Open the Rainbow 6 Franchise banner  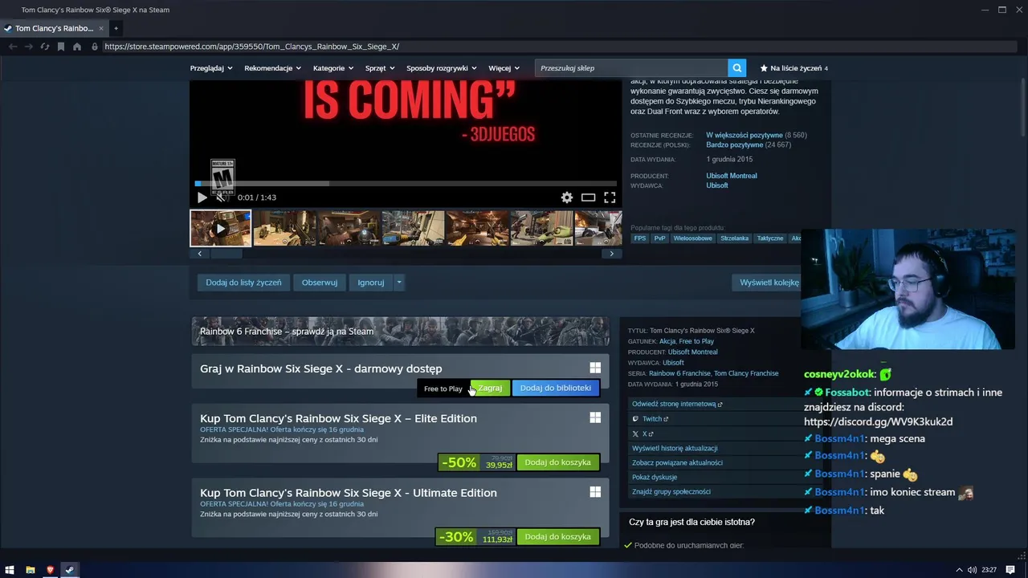pos(400,331)
